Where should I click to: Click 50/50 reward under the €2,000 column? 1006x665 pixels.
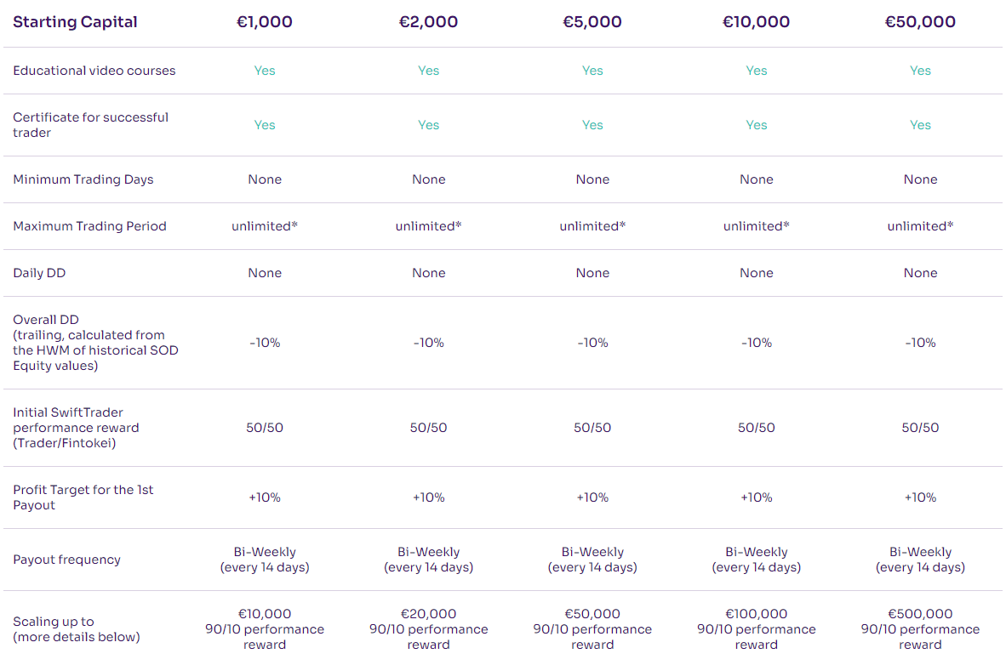[x=428, y=428]
